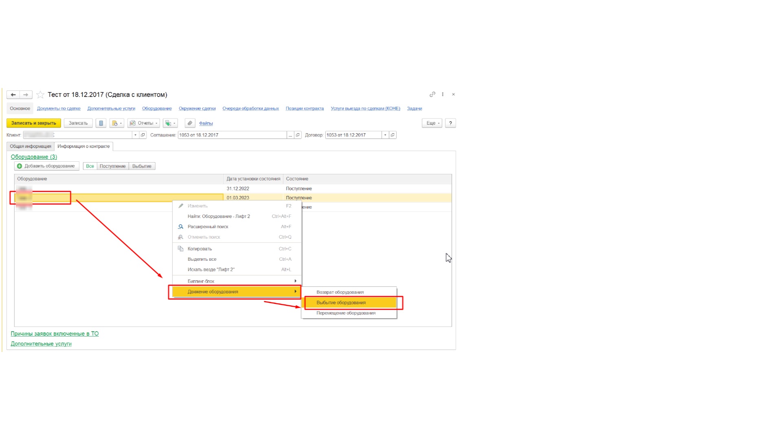Screen dimensions: 782x440
Task: Switch to Общая информация tab
Action: [31, 146]
